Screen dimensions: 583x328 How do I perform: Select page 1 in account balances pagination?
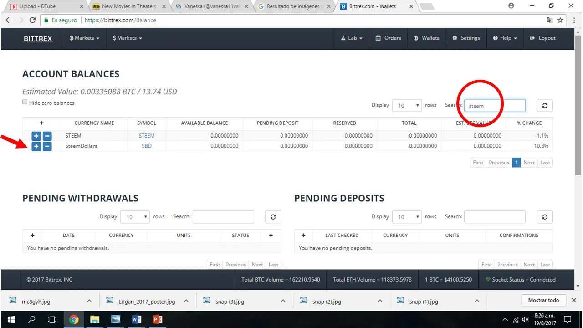point(517,163)
